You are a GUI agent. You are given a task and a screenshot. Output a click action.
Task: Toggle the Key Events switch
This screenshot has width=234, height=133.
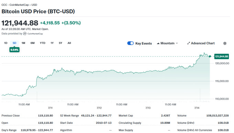(130, 43)
